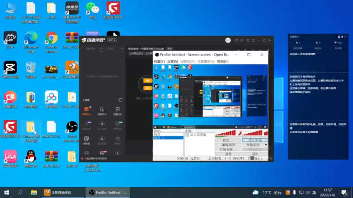Click 全域来源... button in OBS
Screen dimensions: 353x198
pyautogui.click(x=228, y=149)
